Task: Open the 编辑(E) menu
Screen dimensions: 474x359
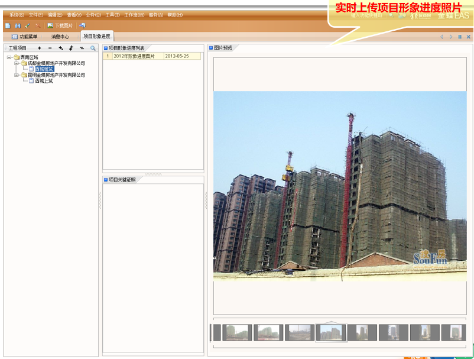Action: (55, 15)
